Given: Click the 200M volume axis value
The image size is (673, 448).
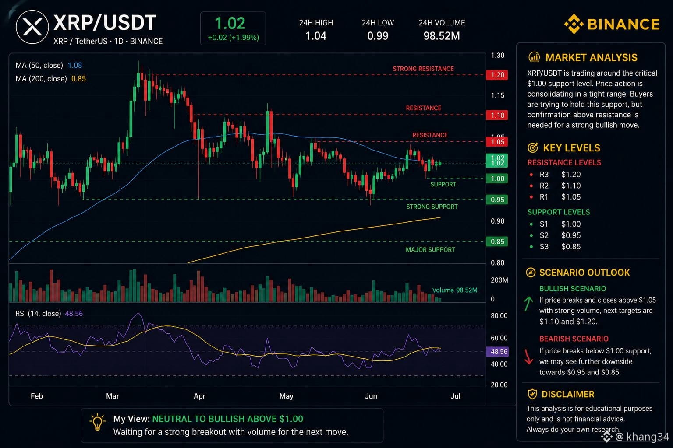Looking at the screenshot, I should pos(499,280).
